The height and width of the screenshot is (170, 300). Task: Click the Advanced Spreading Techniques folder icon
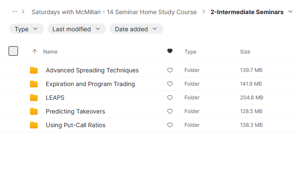click(x=34, y=70)
